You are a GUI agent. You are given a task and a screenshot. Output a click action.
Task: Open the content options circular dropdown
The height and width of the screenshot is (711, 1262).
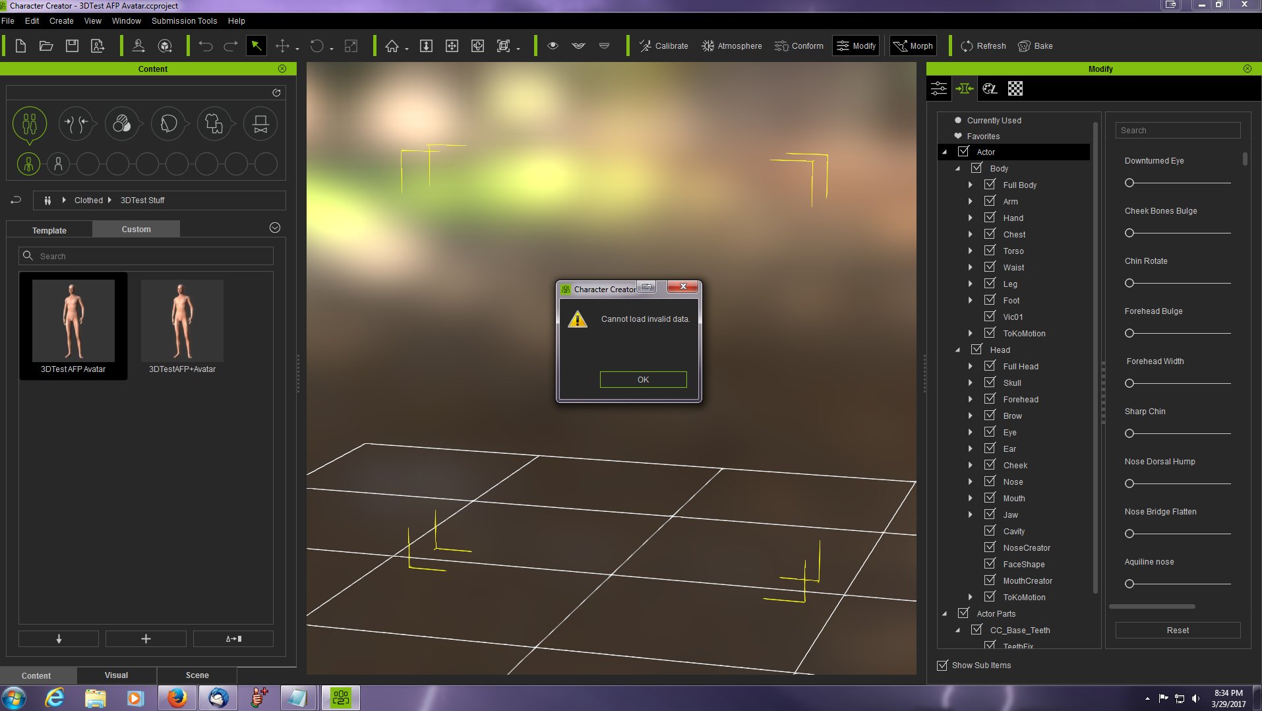(x=275, y=228)
